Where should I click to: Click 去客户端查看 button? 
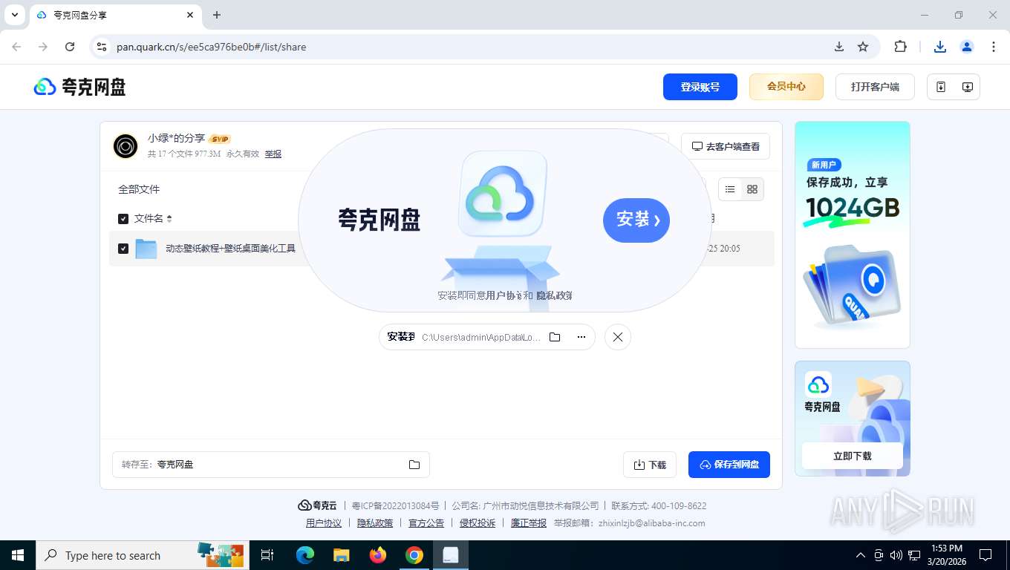pyautogui.click(x=726, y=147)
